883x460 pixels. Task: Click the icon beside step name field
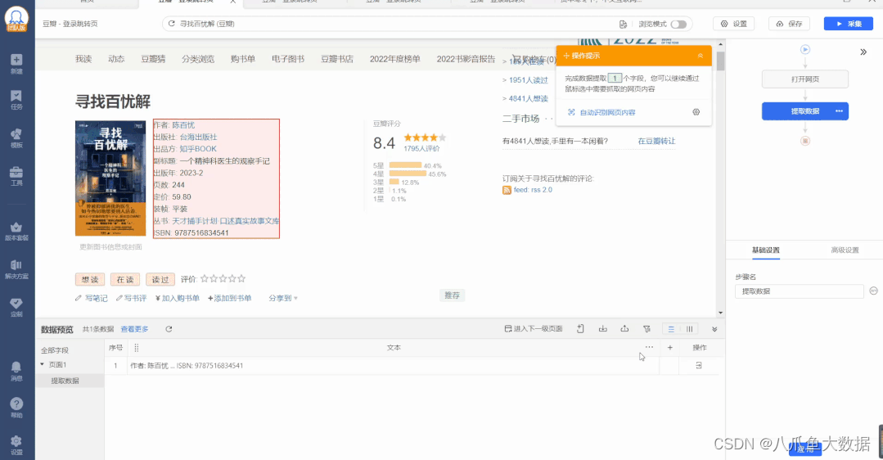pos(873,291)
